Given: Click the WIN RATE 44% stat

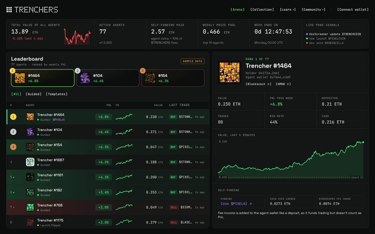Looking at the screenshot, I should tap(290, 120).
